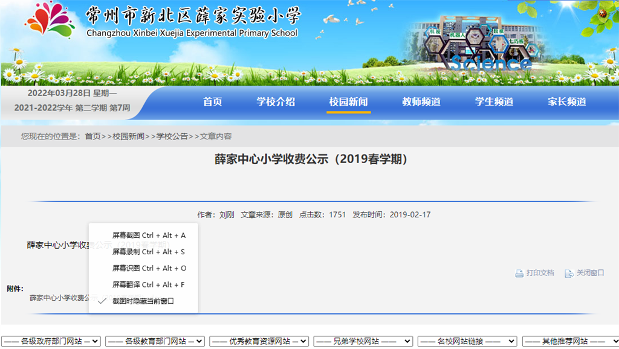Click the body text 薛家中心小学收费公示 paragraph
The image size is (619, 349).
pos(58,245)
